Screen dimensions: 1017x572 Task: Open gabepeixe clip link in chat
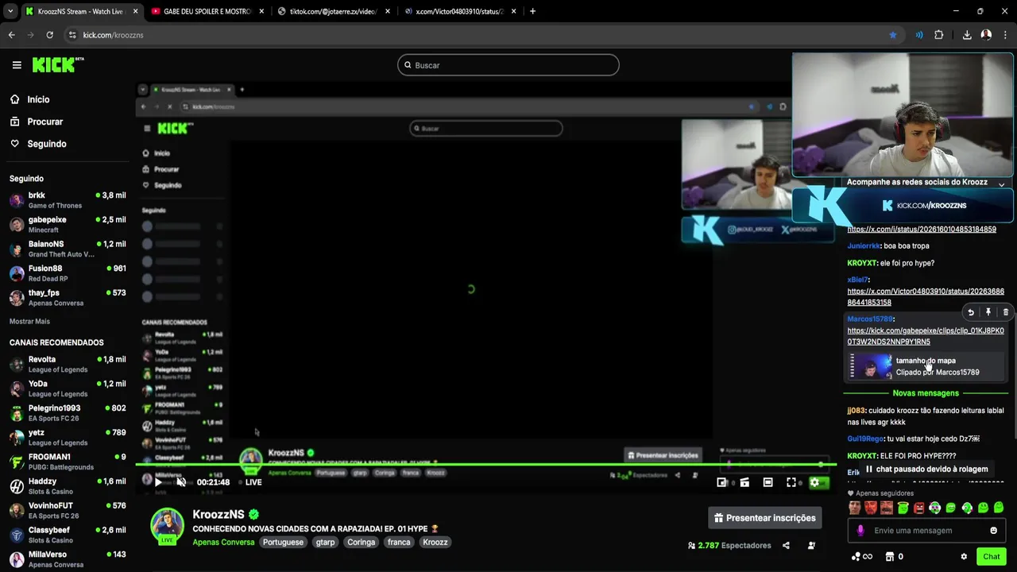[x=926, y=336]
